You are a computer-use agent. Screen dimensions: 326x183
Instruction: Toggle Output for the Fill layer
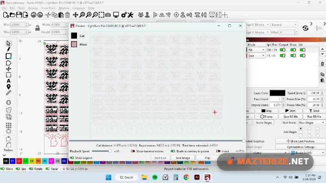(282, 50)
